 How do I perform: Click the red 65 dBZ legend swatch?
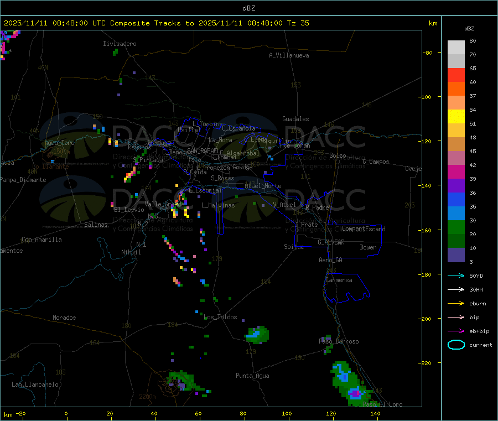(x=456, y=75)
